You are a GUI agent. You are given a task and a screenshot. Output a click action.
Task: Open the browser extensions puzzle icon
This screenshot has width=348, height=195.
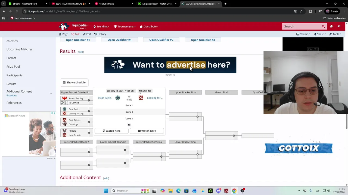(310, 11)
